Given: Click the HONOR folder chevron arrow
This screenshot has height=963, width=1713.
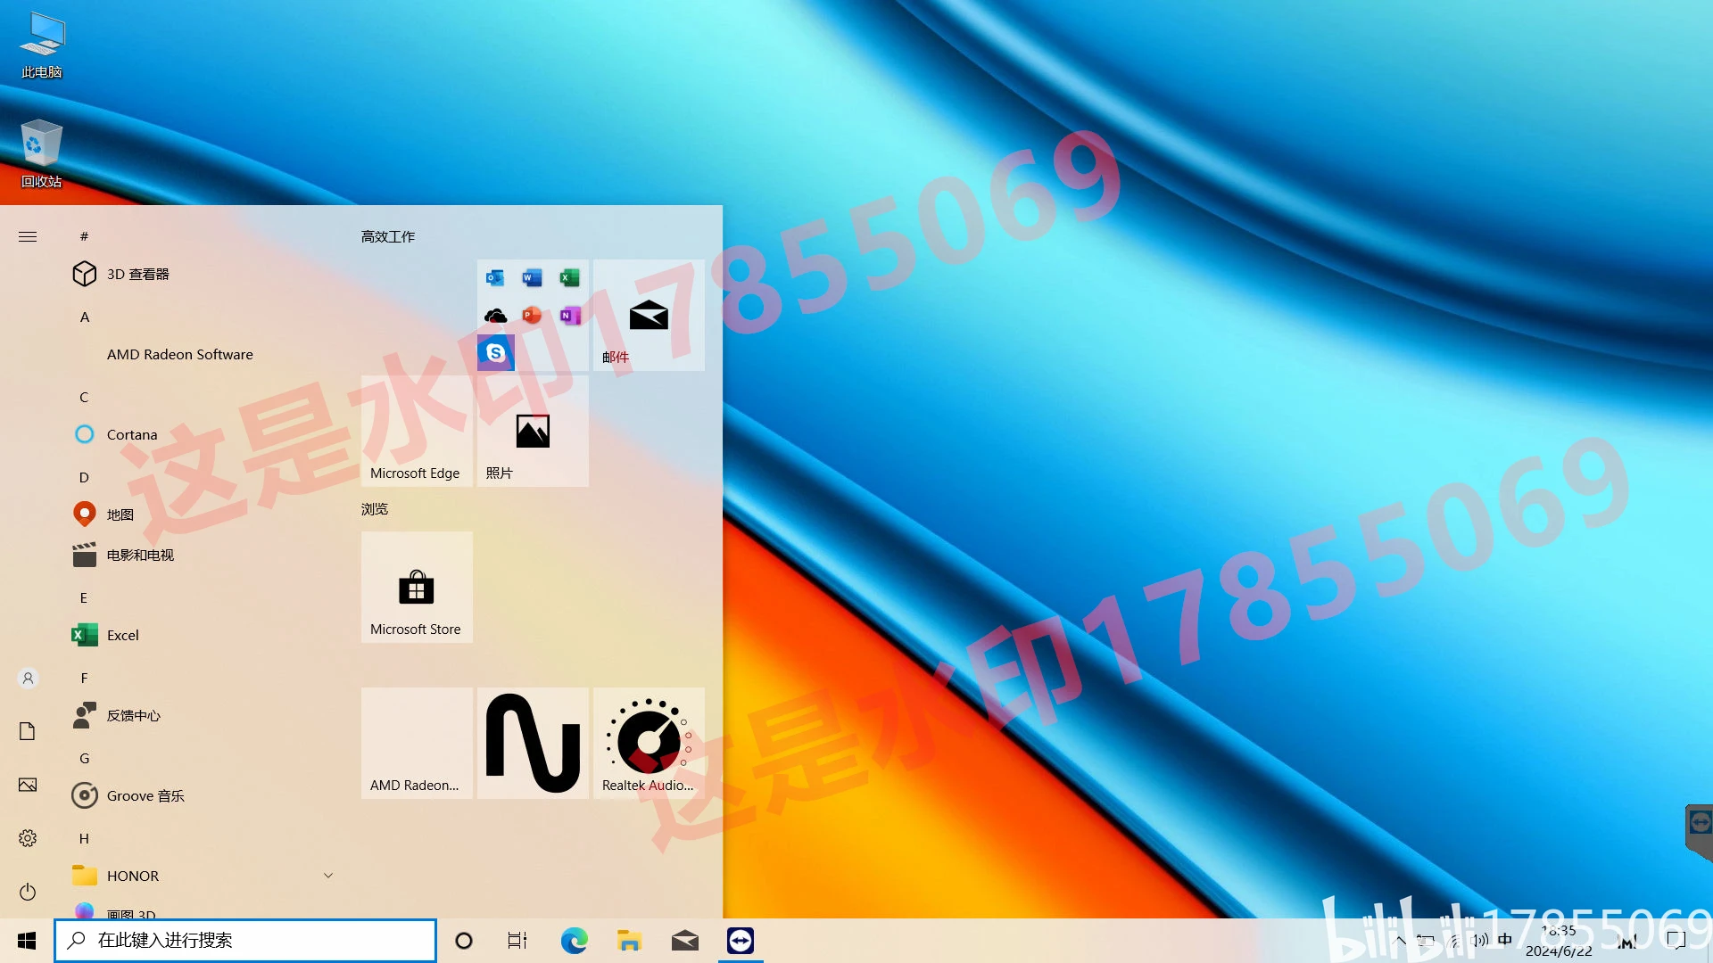Looking at the screenshot, I should click(x=328, y=876).
